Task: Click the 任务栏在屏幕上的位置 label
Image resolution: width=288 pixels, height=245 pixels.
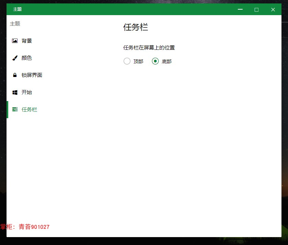Action: click(x=149, y=48)
